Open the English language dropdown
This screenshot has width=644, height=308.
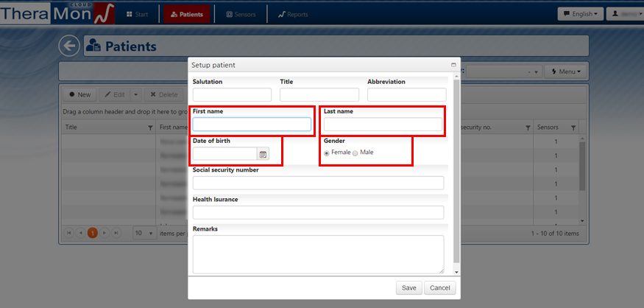click(x=580, y=14)
